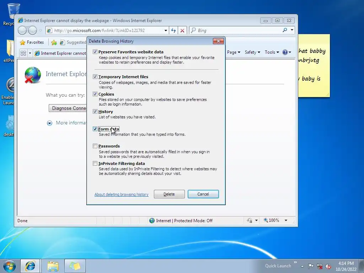Uncheck the Form data checkbox

coord(95,129)
